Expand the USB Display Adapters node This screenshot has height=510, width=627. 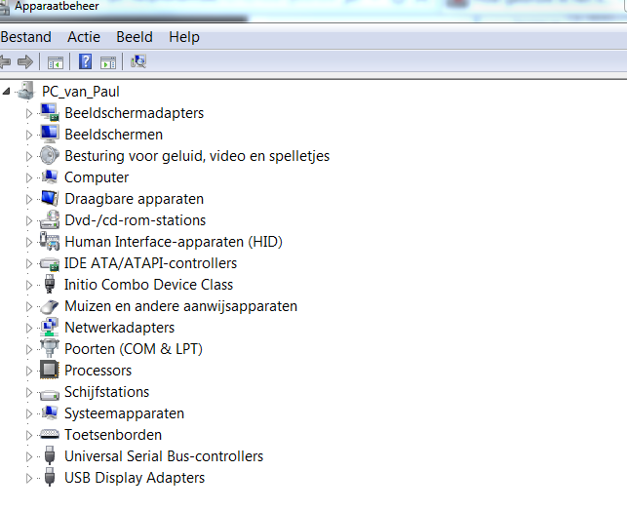29,478
